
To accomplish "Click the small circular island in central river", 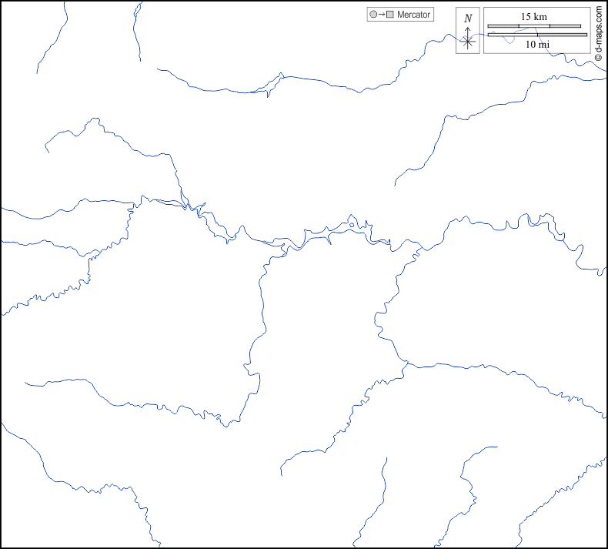I will click(x=352, y=224).
